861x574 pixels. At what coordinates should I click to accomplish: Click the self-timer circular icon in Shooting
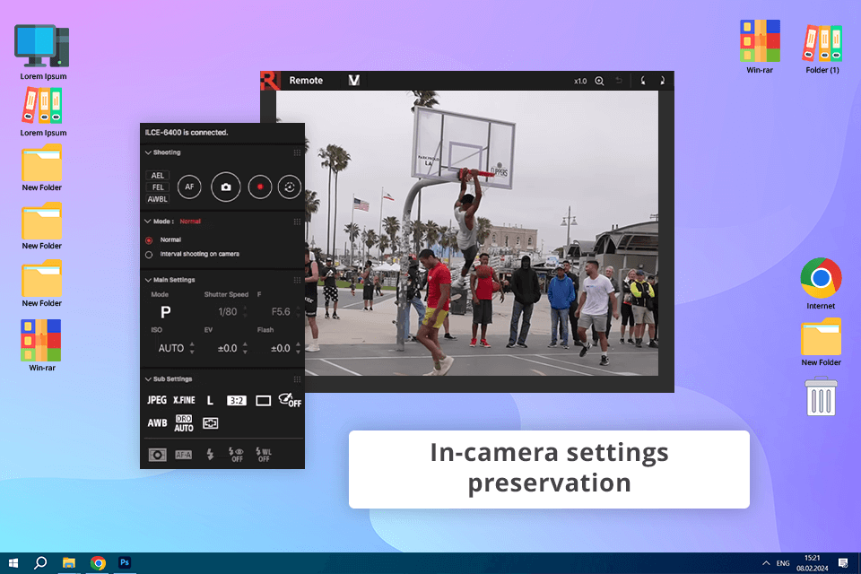point(290,187)
